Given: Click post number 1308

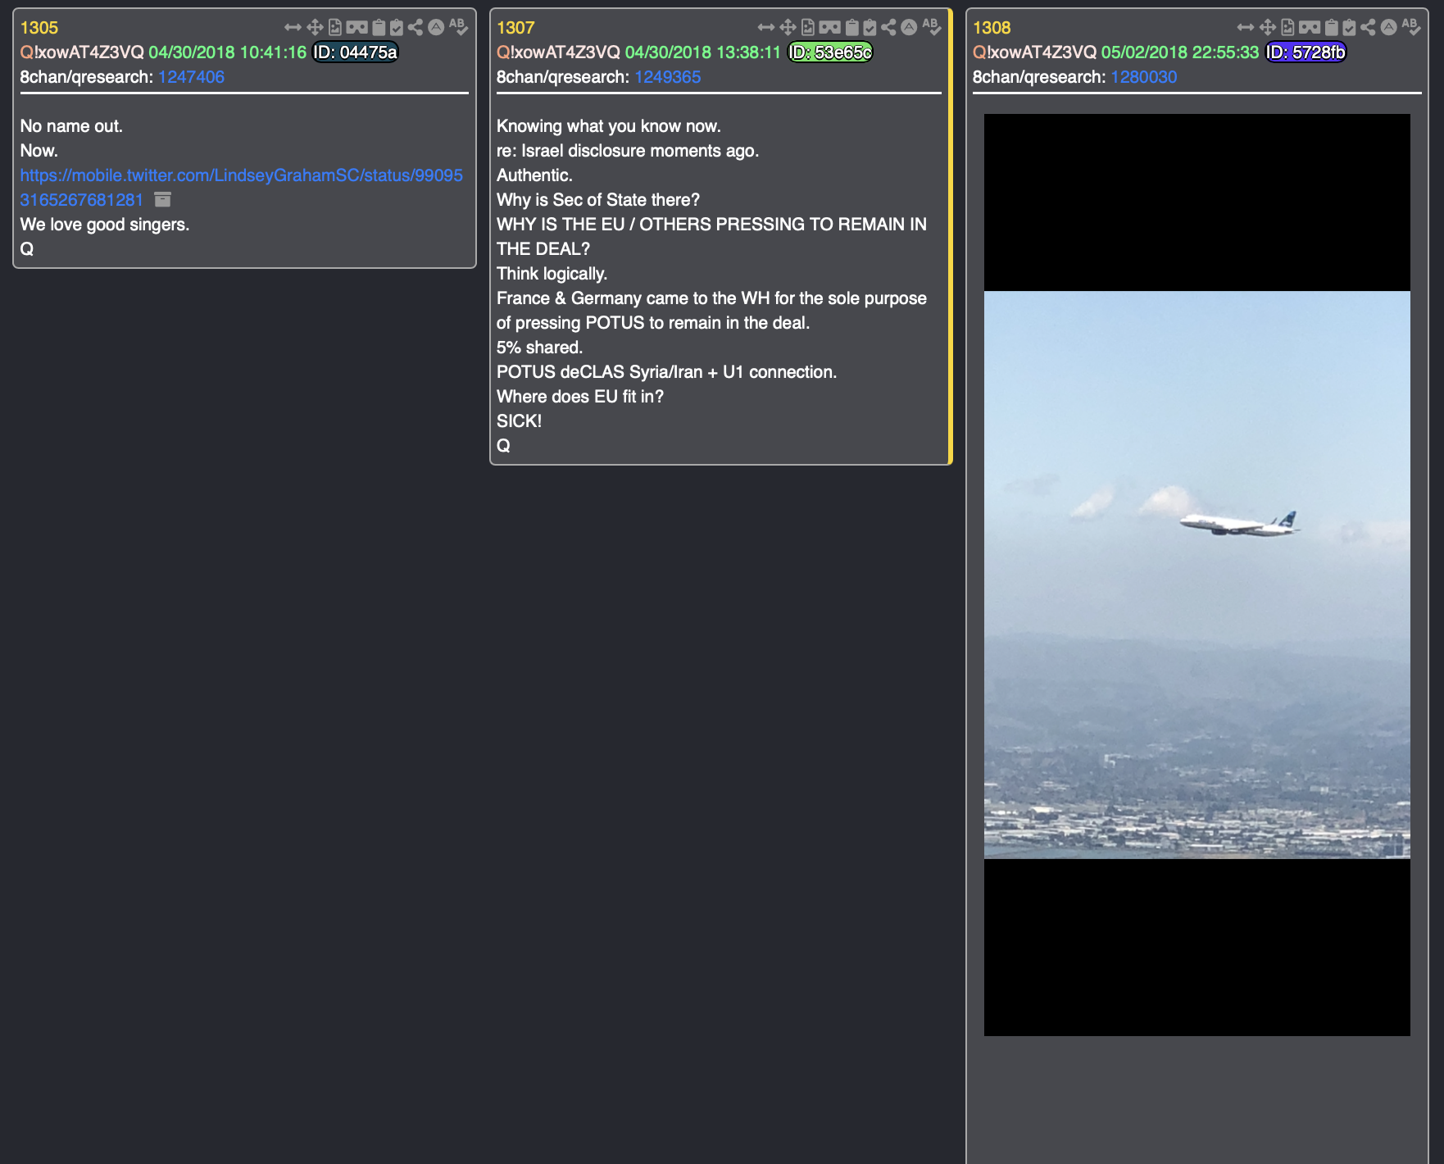Looking at the screenshot, I should [992, 28].
